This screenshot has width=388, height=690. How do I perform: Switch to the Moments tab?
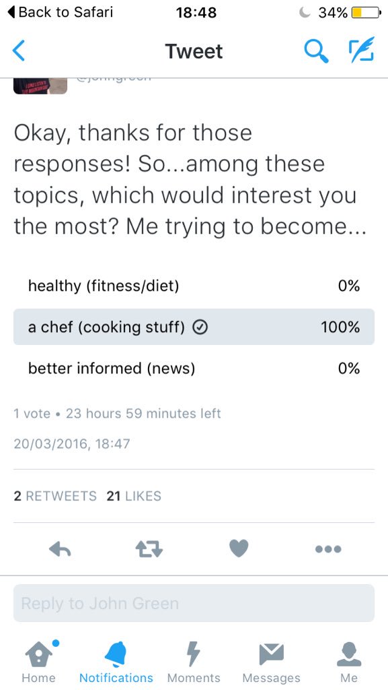[194, 661]
